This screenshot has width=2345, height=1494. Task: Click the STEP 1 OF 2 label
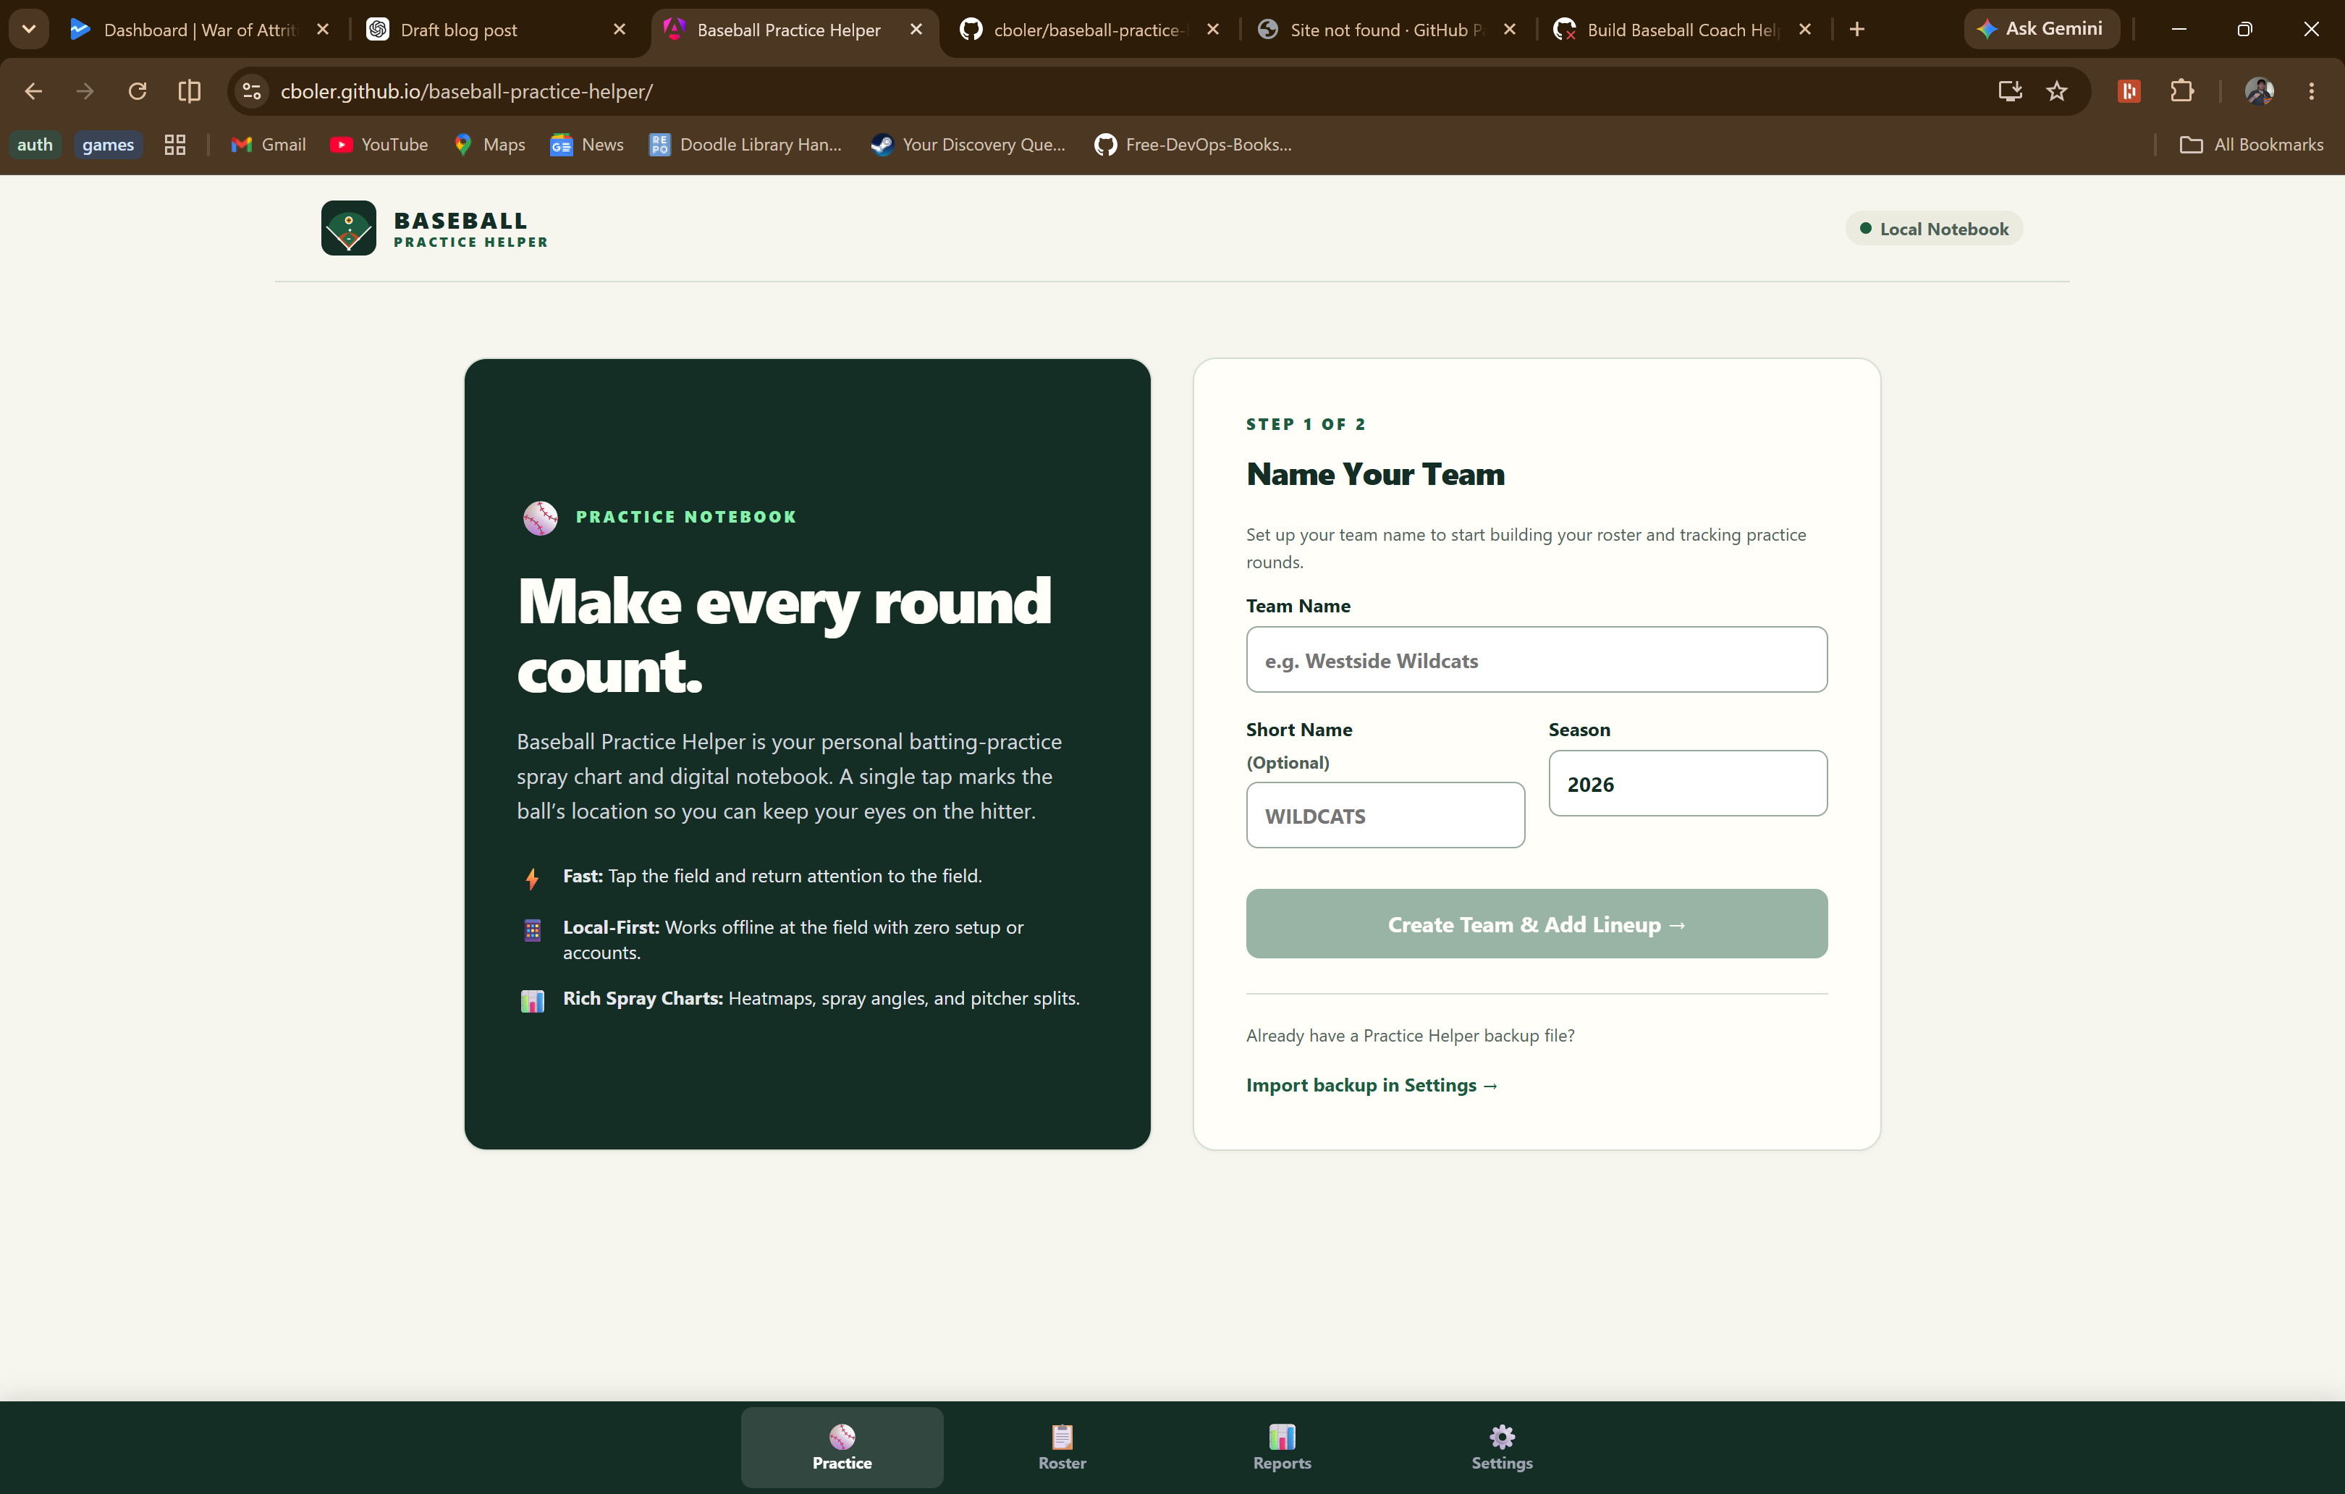click(x=1306, y=425)
